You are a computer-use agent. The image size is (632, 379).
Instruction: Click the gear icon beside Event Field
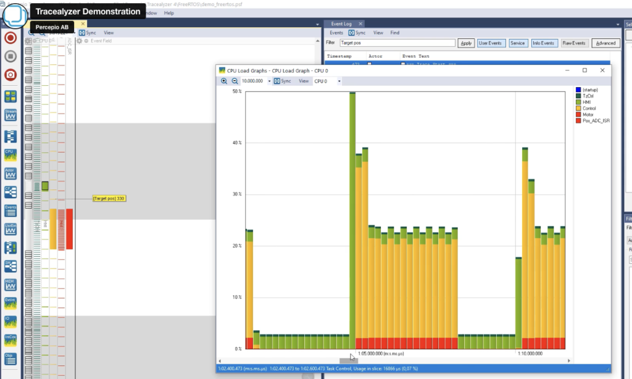pyautogui.click(x=80, y=41)
